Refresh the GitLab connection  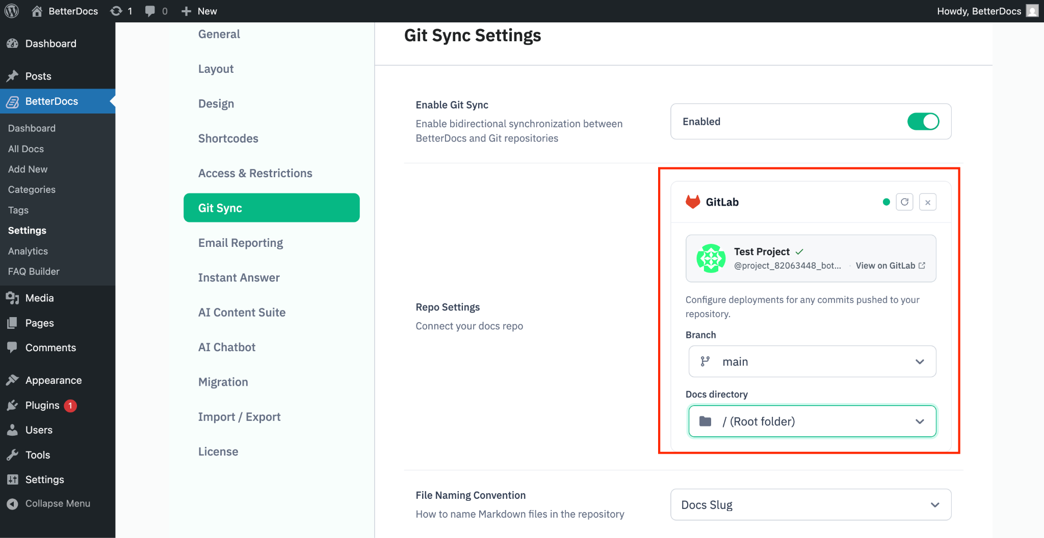point(905,202)
